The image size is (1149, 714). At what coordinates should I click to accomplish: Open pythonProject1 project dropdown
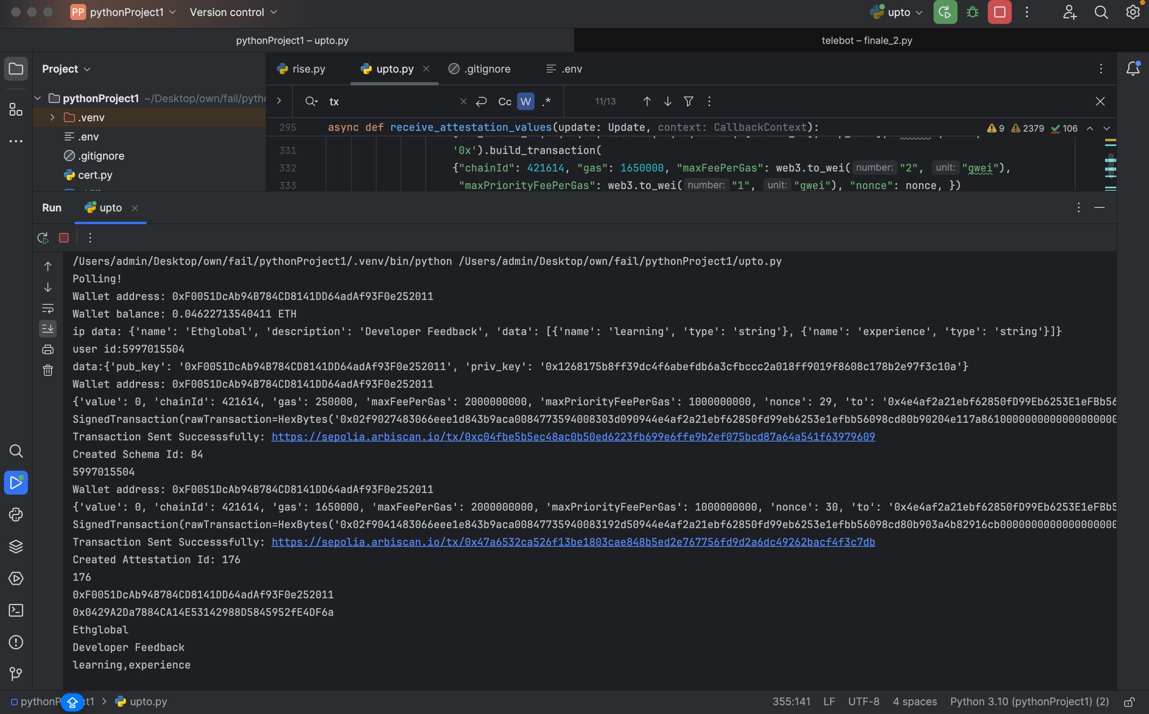pyautogui.click(x=123, y=12)
